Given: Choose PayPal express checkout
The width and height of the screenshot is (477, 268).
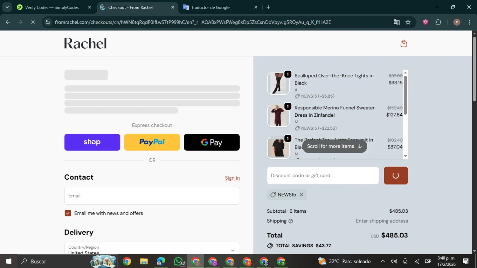Looking at the screenshot, I should tap(152, 142).
